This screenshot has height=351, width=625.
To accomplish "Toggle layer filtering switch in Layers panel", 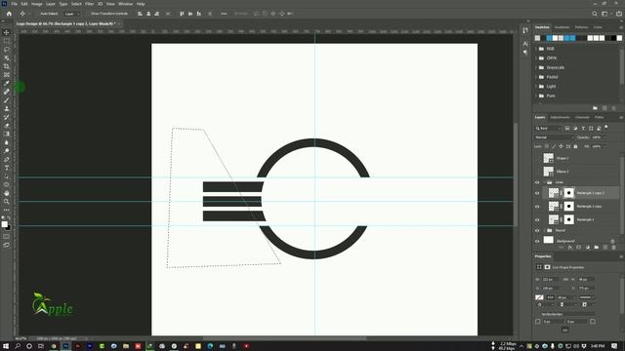I will 606,128.
